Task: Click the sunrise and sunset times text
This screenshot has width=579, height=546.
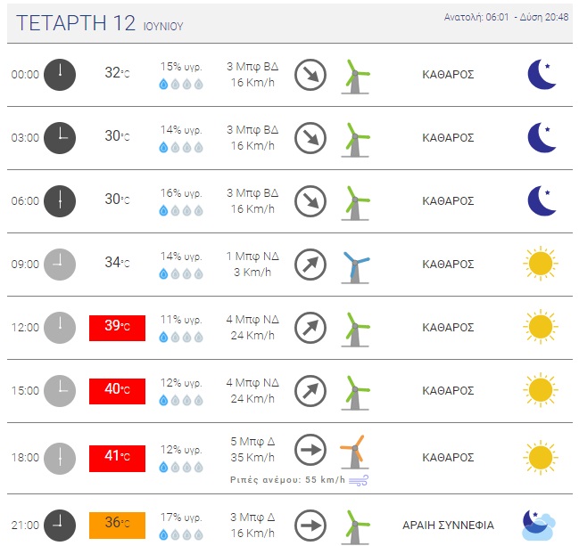Action: (x=506, y=17)
